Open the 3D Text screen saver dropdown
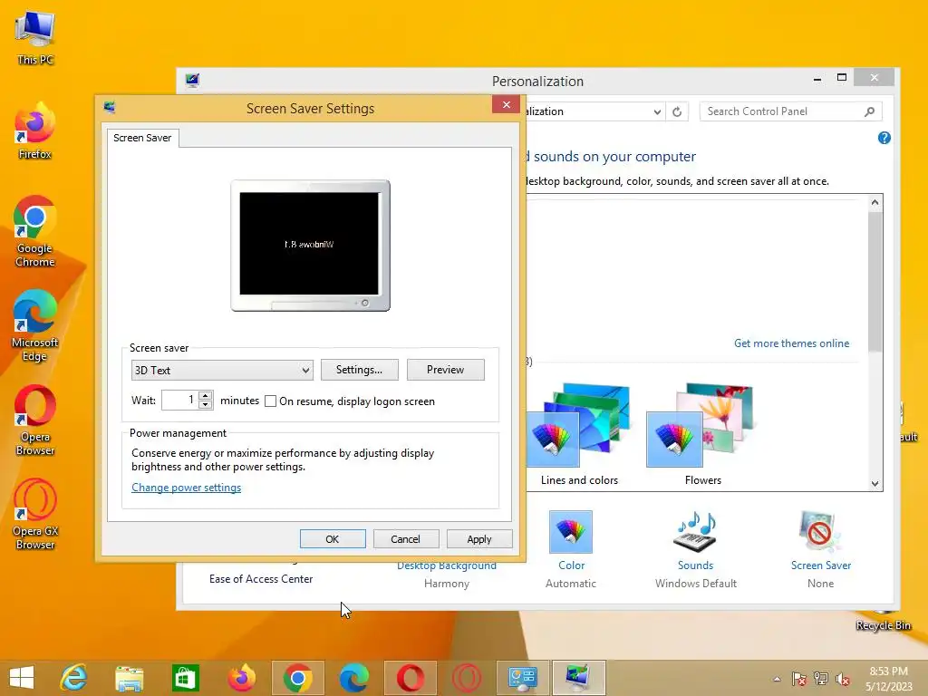Viewport: 928px width, 696px height. point(222,370)
